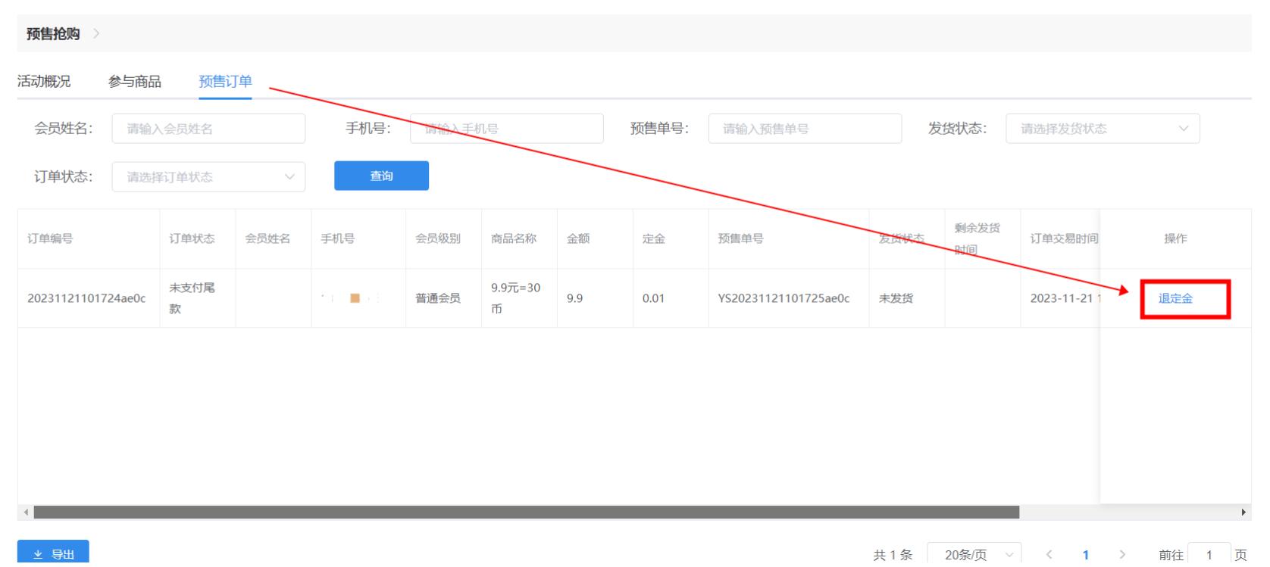Click the 预售单号 column header

[740, 238]
